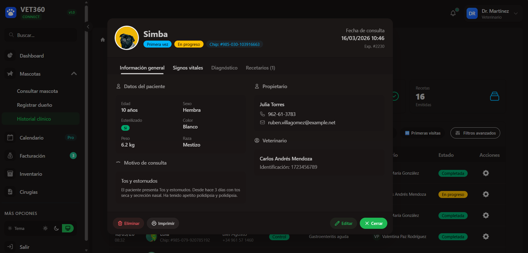Click the Editar button

click(343, 223)
